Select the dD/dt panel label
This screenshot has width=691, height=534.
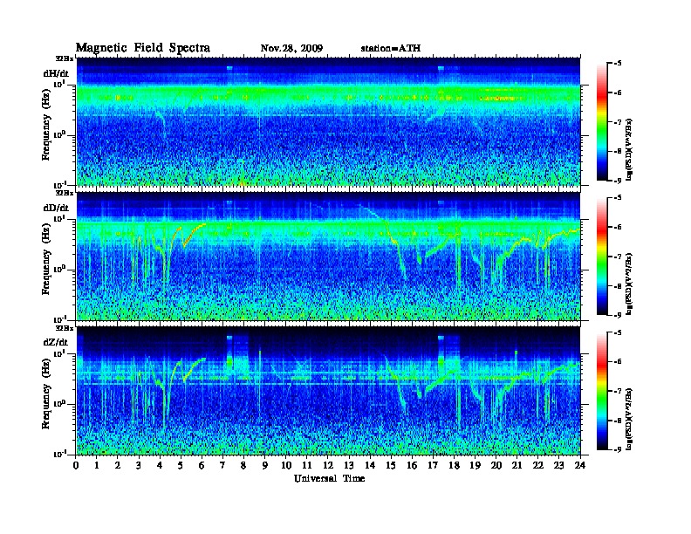click(x=56, y=208)
